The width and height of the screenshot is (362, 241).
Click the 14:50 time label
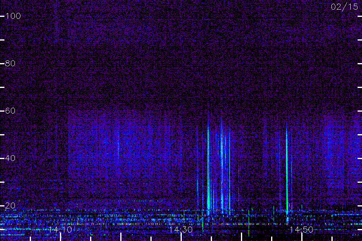pos(302,229)
